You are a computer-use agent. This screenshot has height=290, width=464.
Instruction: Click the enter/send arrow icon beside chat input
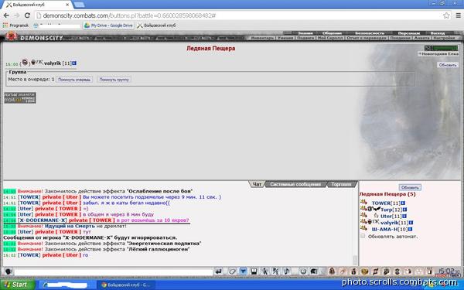click(x=219, y=271)
